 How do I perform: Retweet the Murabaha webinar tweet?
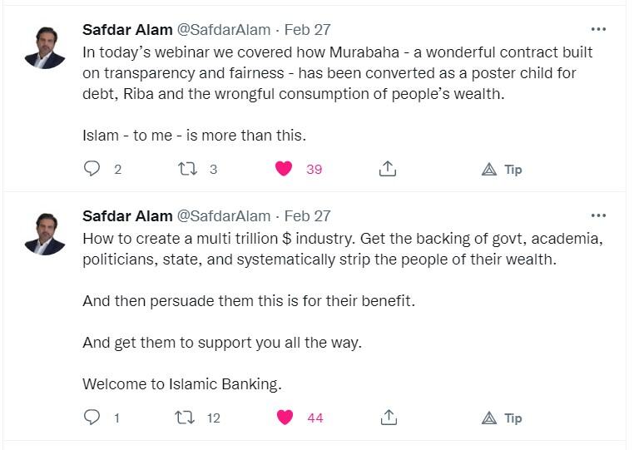coord(188,169)
